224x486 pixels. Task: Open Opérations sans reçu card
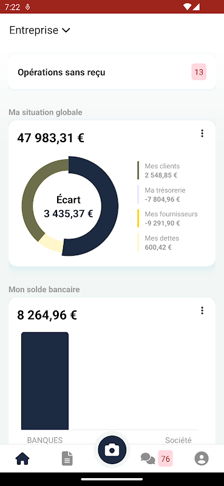tap(112, 72)
